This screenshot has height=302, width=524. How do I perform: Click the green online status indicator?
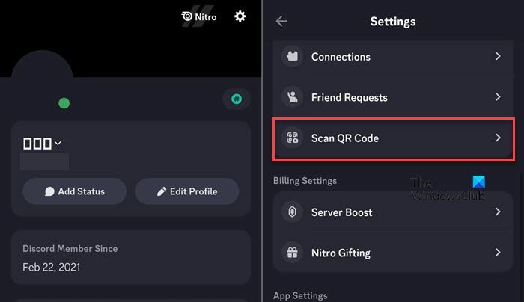64,103
